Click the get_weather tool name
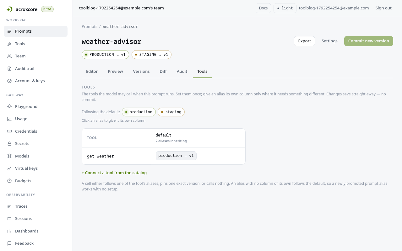402x251 pixels. (100, 156)
